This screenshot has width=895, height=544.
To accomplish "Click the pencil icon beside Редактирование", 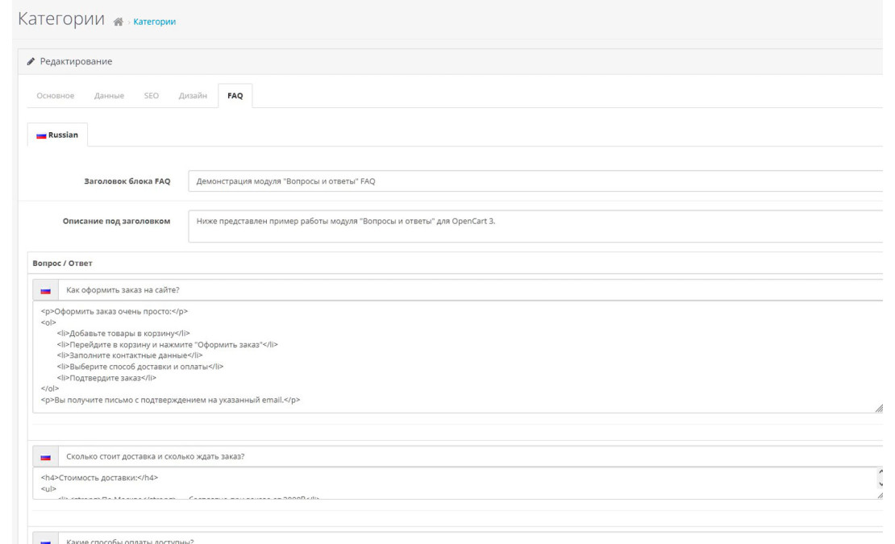I will (x=31, y=61).
